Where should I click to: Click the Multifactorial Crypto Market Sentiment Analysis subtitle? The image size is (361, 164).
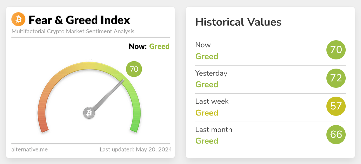coord(73,31)
